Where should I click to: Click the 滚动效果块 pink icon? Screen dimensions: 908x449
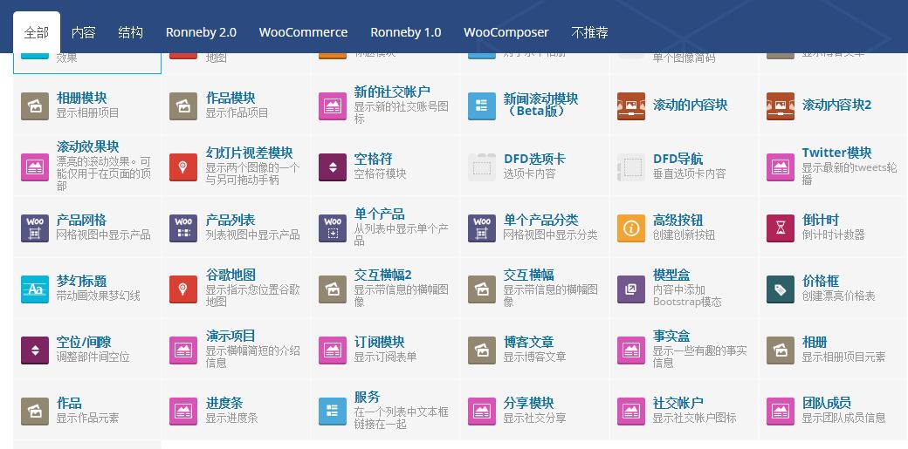35,167
